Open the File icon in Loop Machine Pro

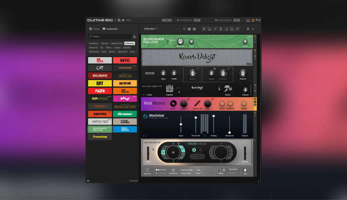coord(245,170)
